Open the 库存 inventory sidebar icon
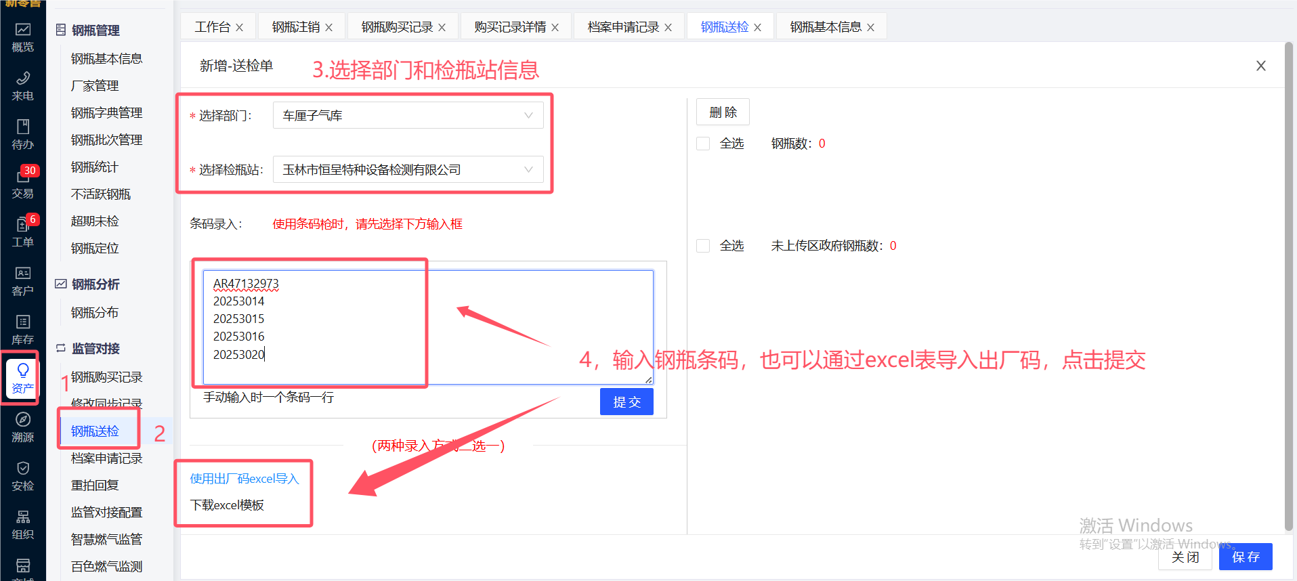 point(22,330)
